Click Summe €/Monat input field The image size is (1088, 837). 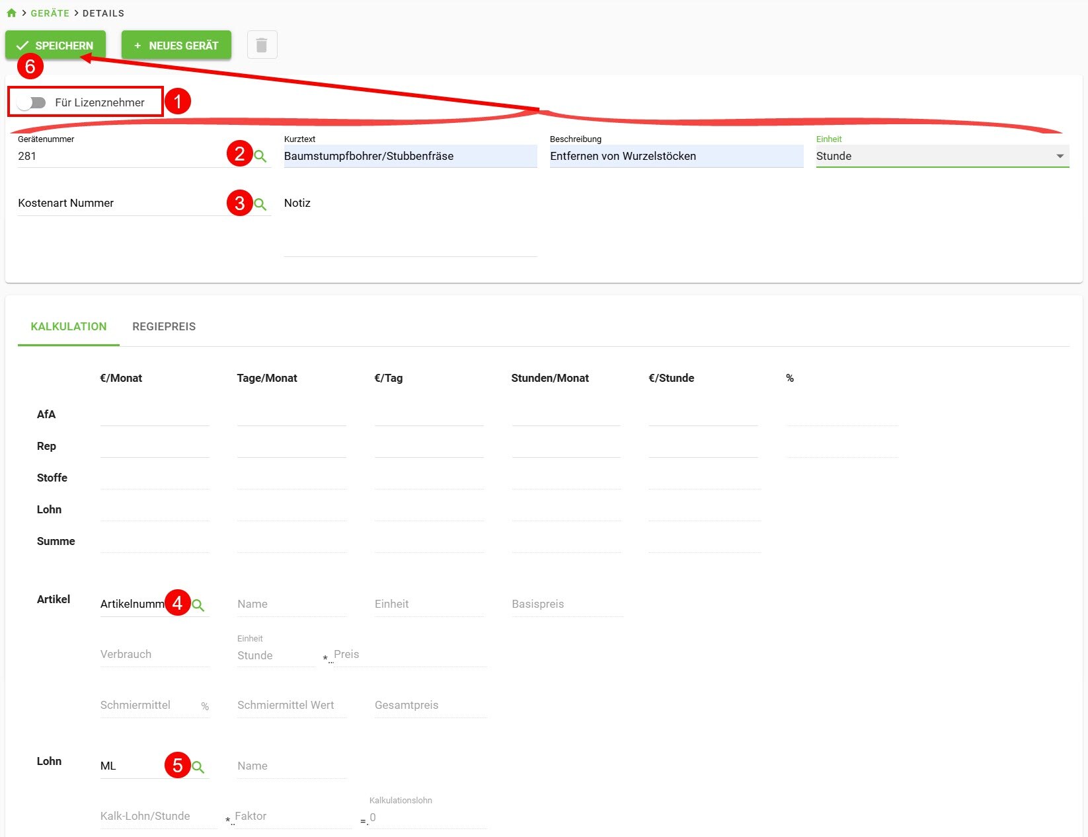point(155,541)
